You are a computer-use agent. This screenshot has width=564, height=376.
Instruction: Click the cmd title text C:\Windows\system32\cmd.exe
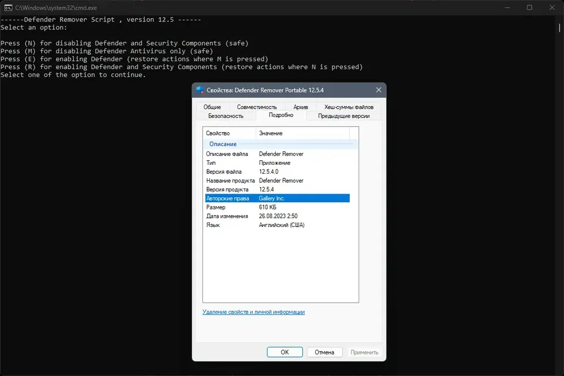click(56, 7)
